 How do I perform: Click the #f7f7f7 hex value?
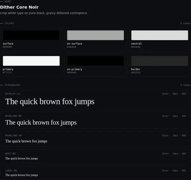point(7,73)
